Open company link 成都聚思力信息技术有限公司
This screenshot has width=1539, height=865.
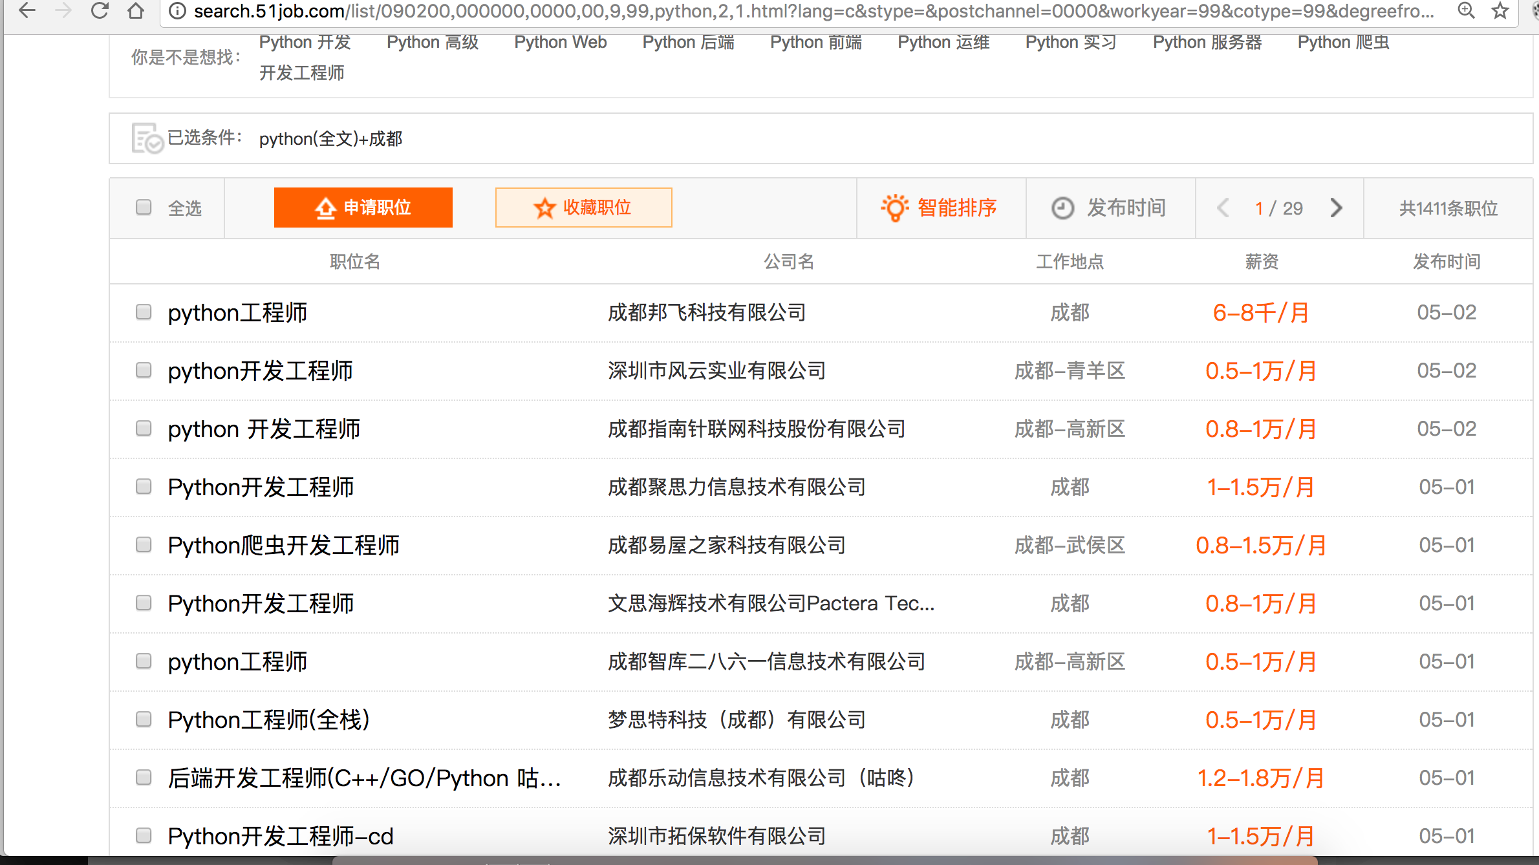coord(737,487)
